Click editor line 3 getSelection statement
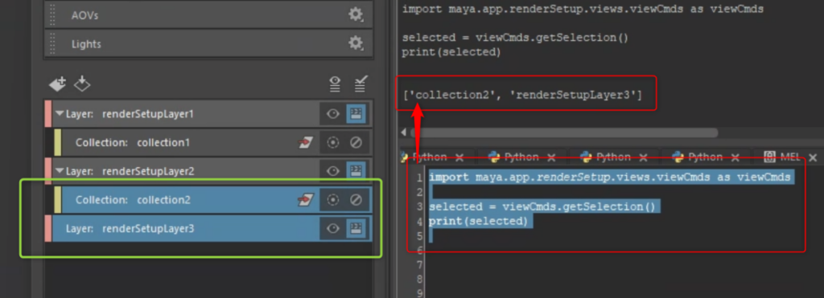The height and width of the screenshot is (298, 824). coord(542,206)
